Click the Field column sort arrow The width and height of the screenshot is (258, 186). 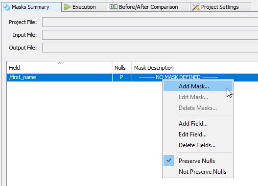click(x=60, y=63)
